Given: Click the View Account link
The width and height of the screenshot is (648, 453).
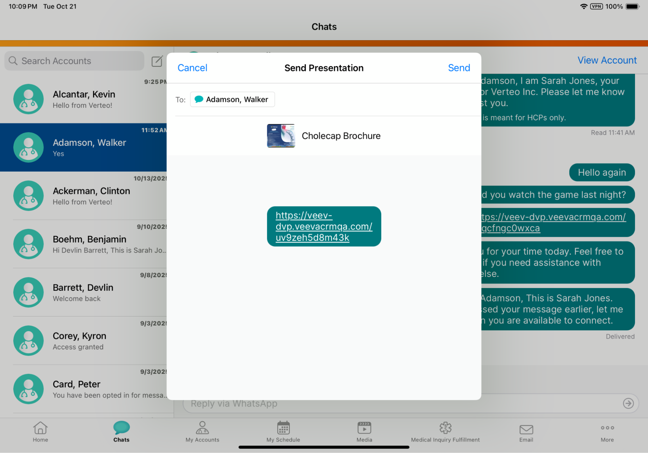Looking at the screenshot, I should click(x=607, y=60).
